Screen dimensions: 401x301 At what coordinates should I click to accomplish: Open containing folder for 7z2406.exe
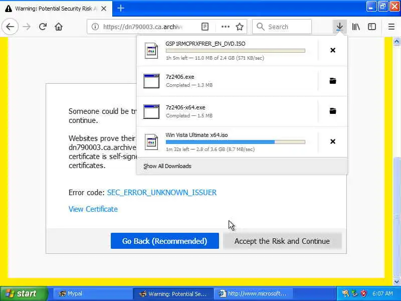(333, 81)
